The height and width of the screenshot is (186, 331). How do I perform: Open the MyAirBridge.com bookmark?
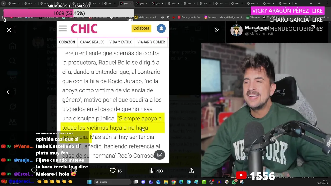click(232, 17)
